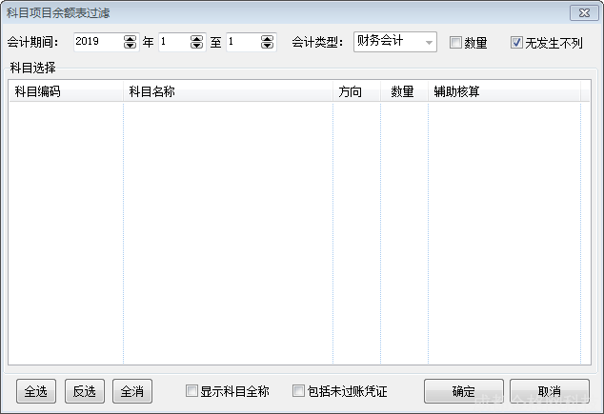The height and width of the screenshot is (414, 604).
Task: Decrease the accounting year spinner value
Action: (131, 46)
